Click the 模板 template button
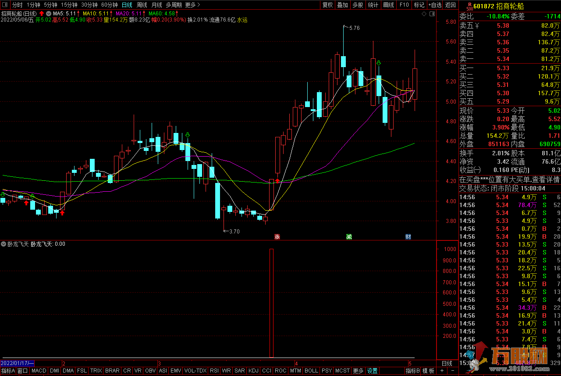The height and width of the screenshot is (376, 561). (x=429, y=371)
